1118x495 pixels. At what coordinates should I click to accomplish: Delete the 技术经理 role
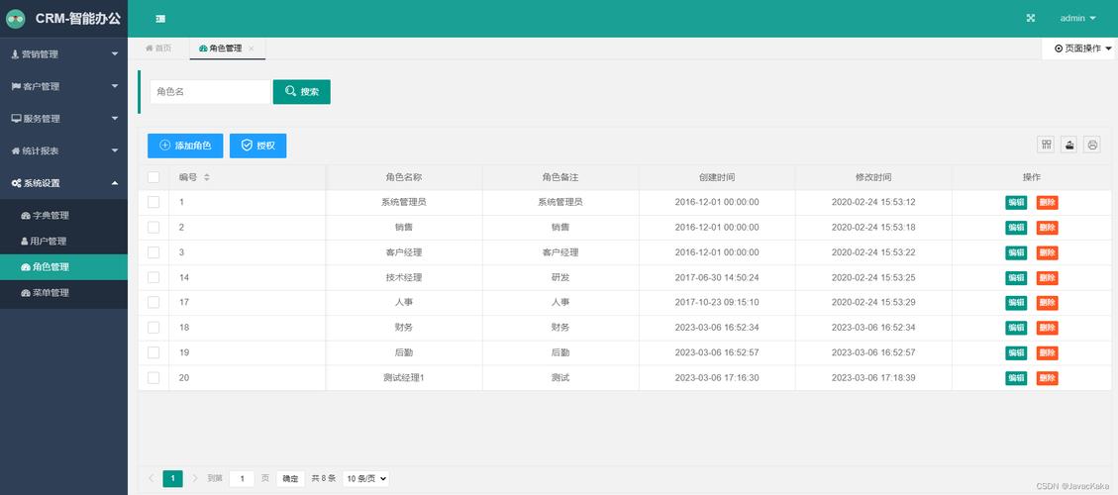click(1048, 277)
